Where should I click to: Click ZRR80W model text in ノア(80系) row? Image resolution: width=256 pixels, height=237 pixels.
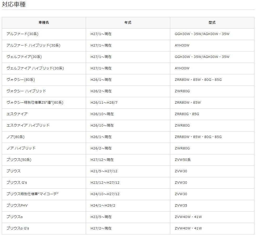[182, 137]
